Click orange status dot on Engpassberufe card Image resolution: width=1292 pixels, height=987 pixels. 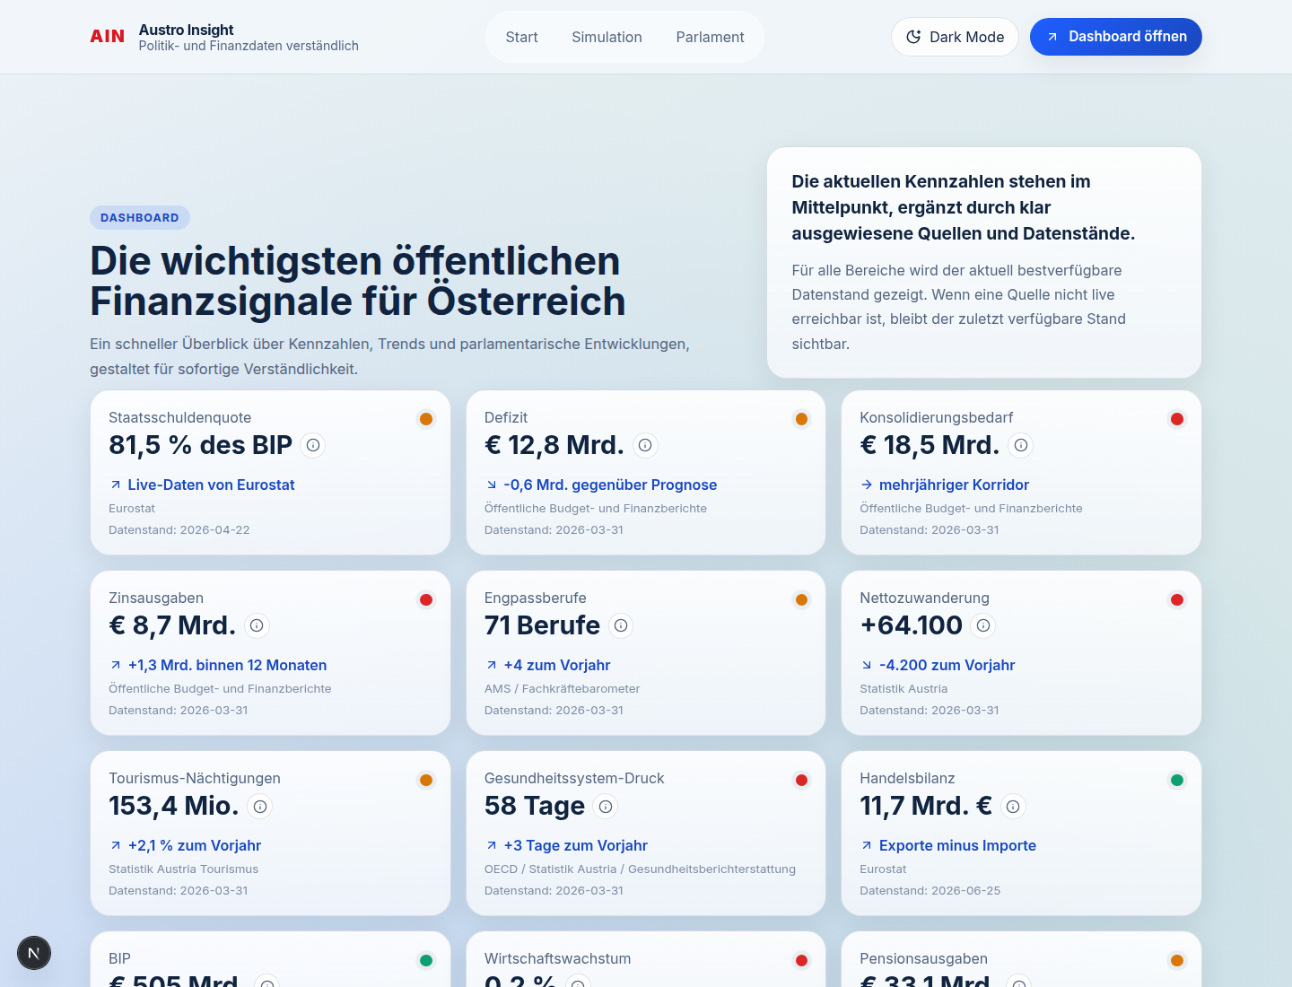click(802, 599)
